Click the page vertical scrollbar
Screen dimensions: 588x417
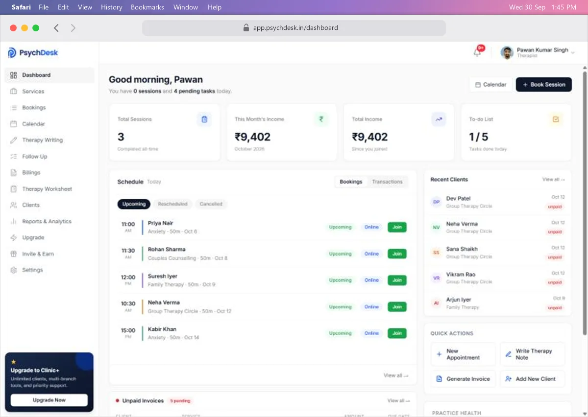coord(585,203)
